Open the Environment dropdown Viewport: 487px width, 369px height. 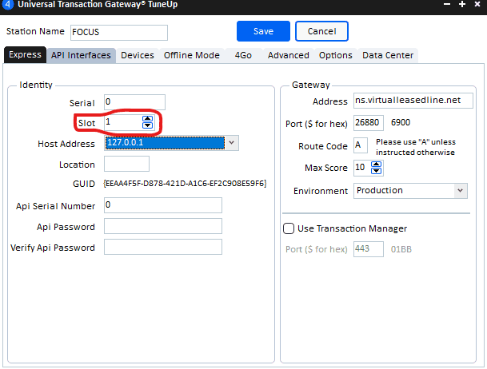[460, 191]
